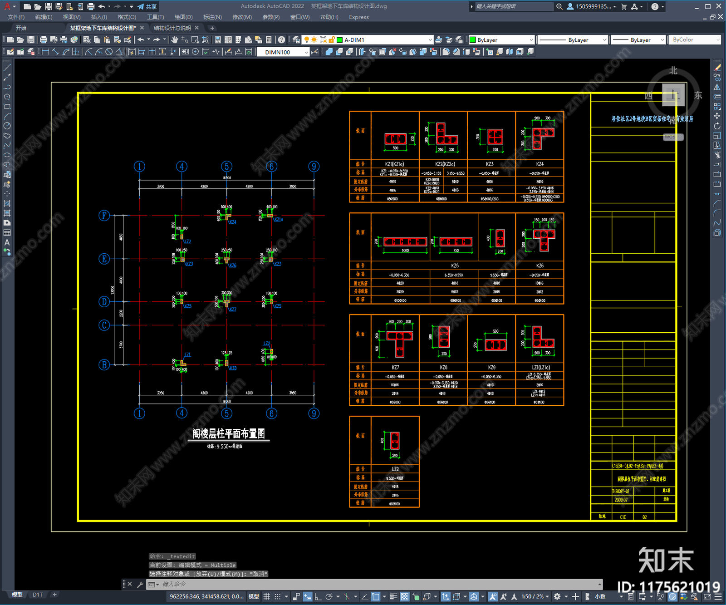Open the ByLayer linetype dropdown
This screenshot has height=605, width=726.
[x=604, y=40]
